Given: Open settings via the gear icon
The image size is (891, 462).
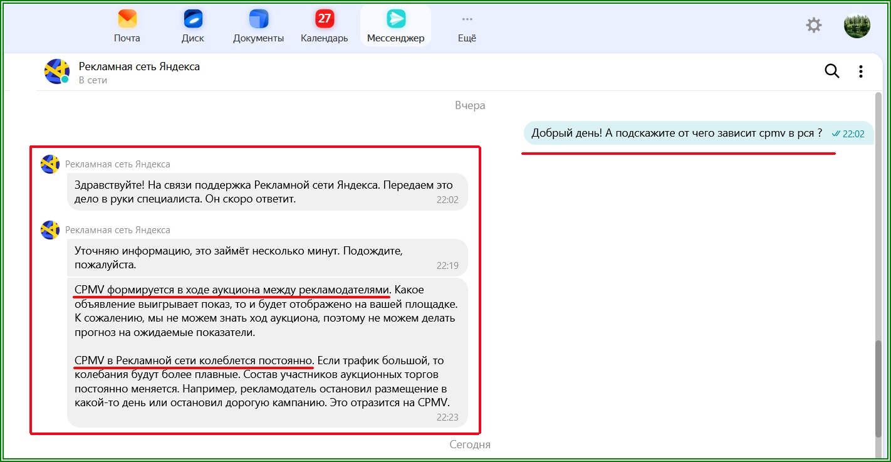Looking at the screenshot, I should tap(813, 25).
